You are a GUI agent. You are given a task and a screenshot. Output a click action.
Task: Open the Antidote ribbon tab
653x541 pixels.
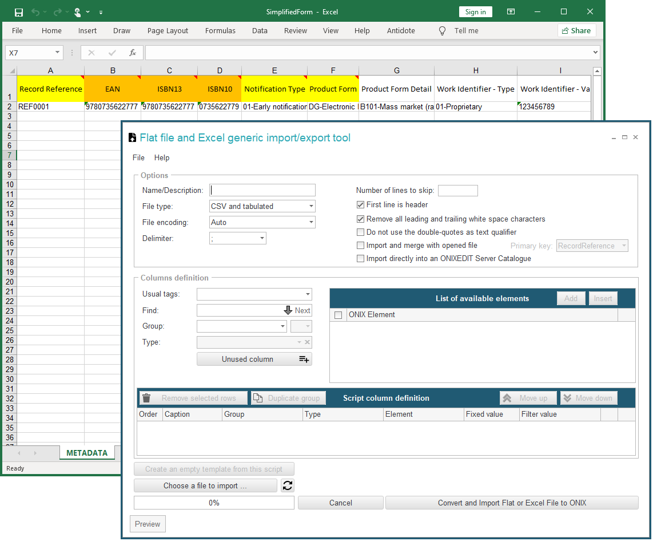401,30
